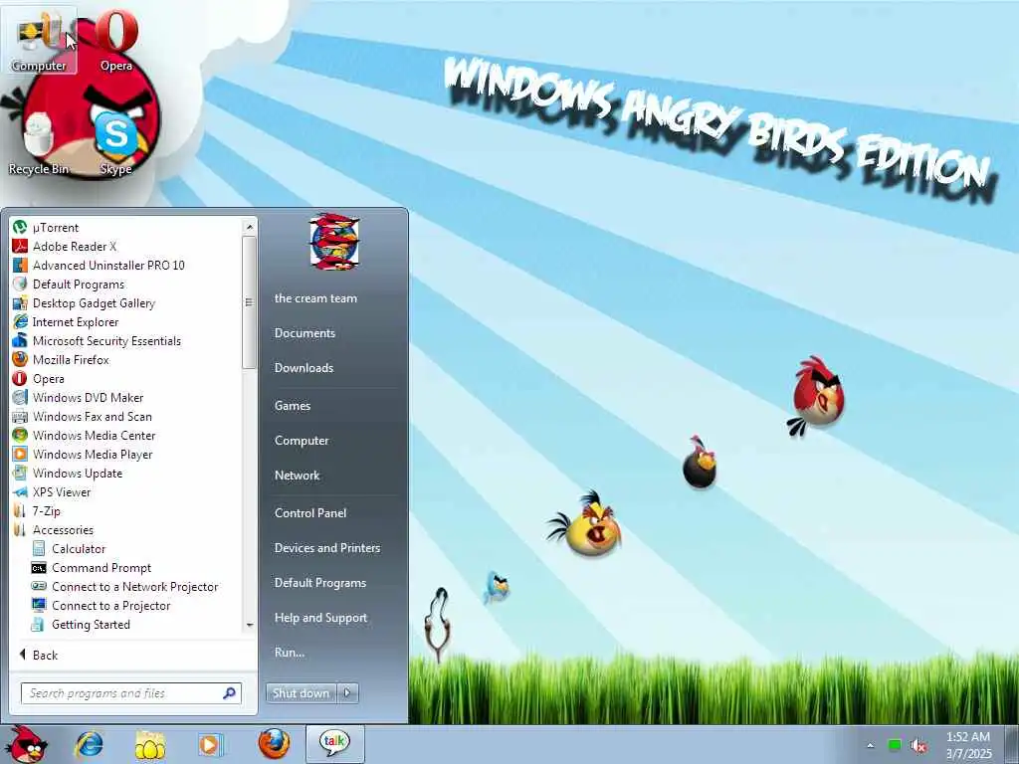The width and height of the screenshot is (1019, 764).
Task: Click the programs list scrollbar thumb
Action: pos(249,302)
